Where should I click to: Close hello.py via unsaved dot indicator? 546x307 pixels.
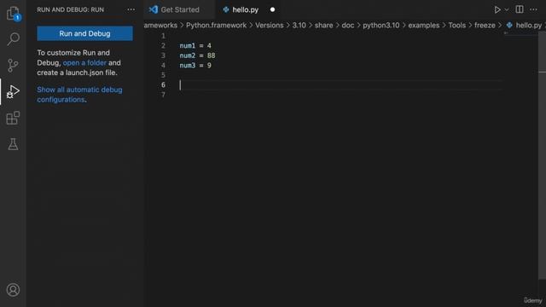click(272, 9)
